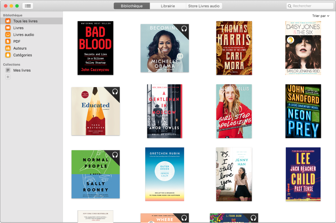Click inside the Rechercher search field
This screenshot has width=336, height=223.
tap(310, 6)
